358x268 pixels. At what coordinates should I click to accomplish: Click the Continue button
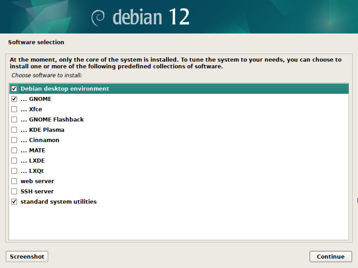pos(331,256)
